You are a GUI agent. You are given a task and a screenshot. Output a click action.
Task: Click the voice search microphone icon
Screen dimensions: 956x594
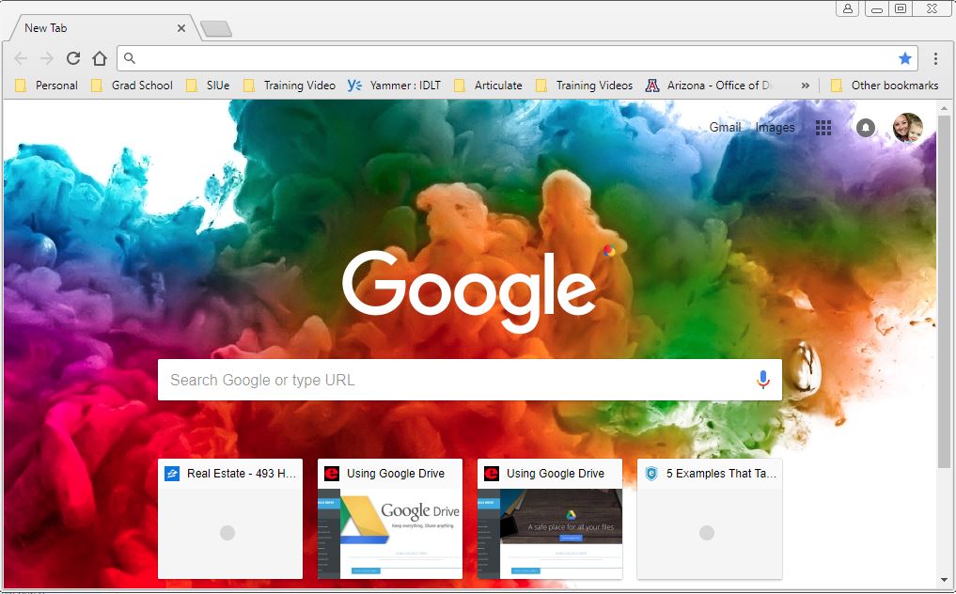(762, 380)
